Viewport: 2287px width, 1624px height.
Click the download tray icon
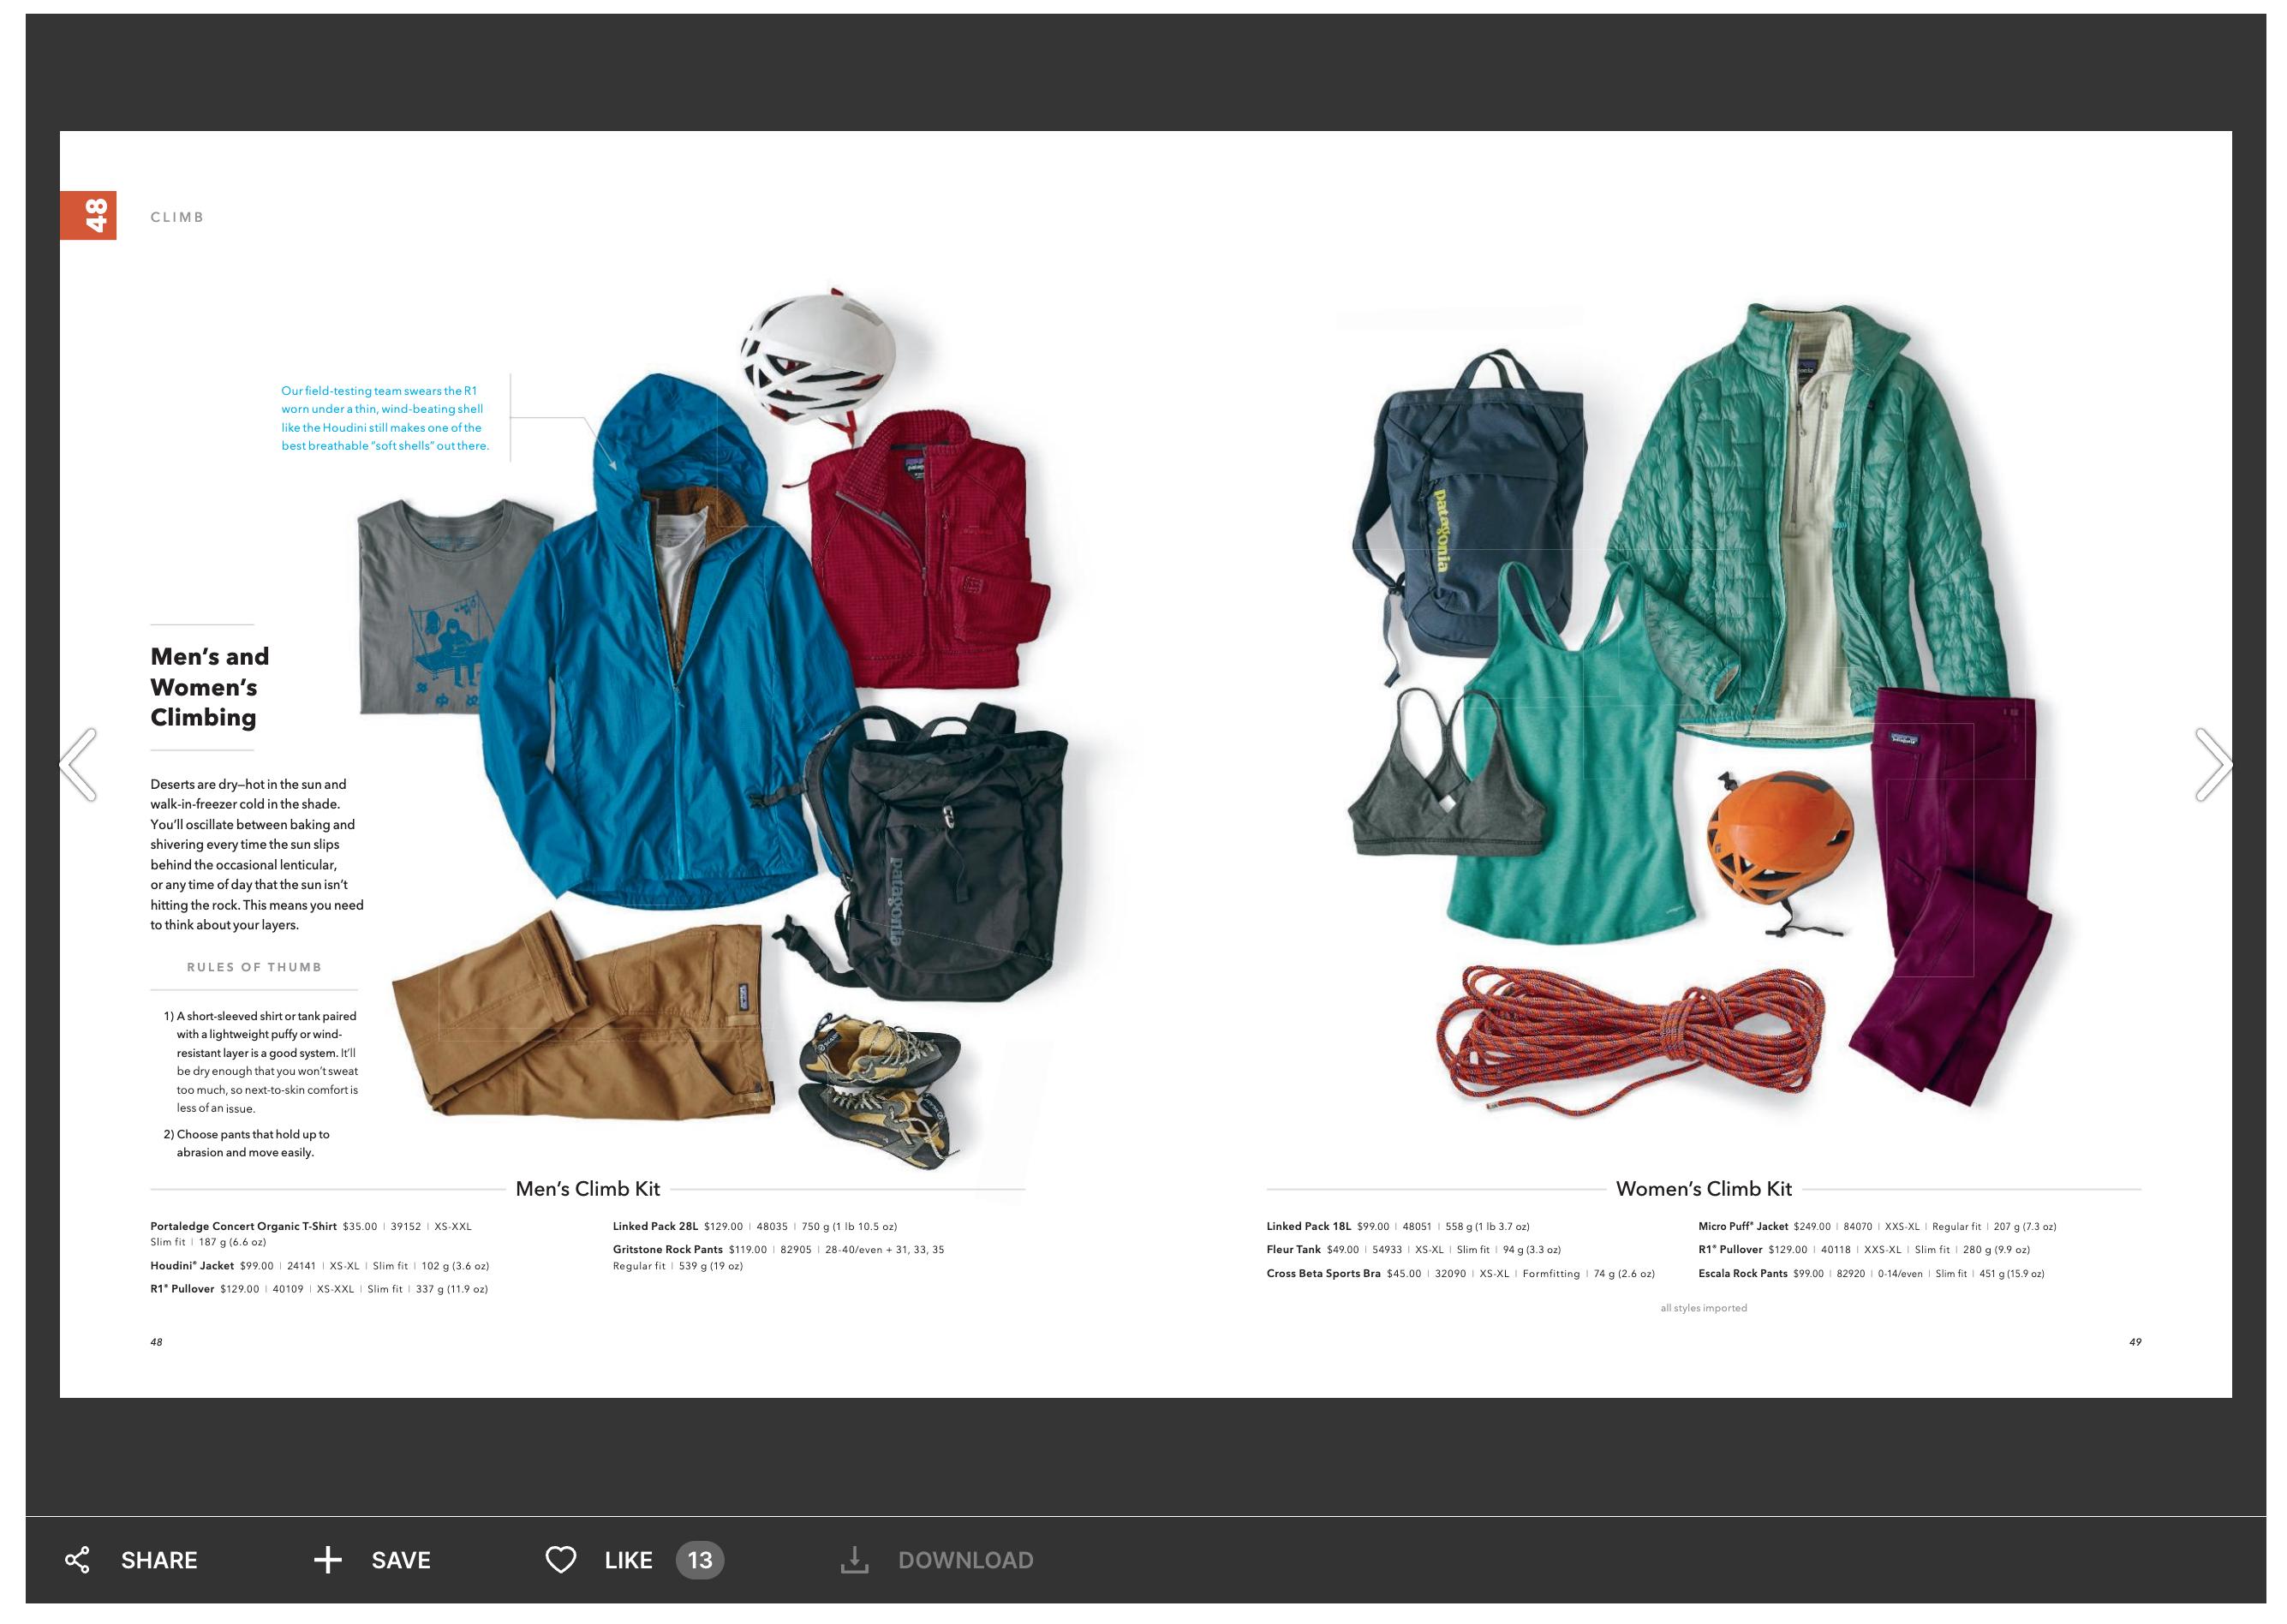(x=854, y=1560)
